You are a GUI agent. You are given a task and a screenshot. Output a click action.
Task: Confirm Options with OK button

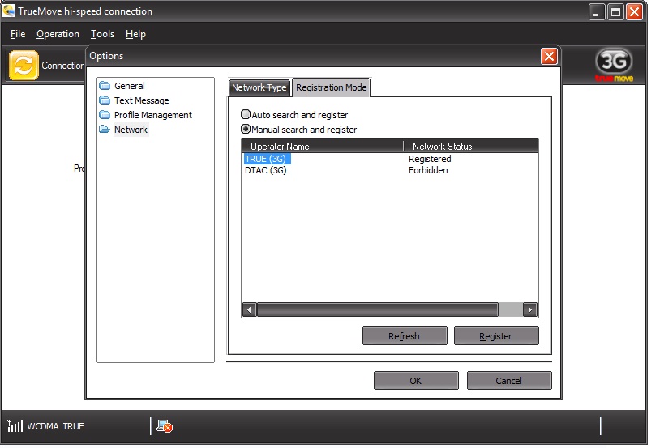(416, 380)
